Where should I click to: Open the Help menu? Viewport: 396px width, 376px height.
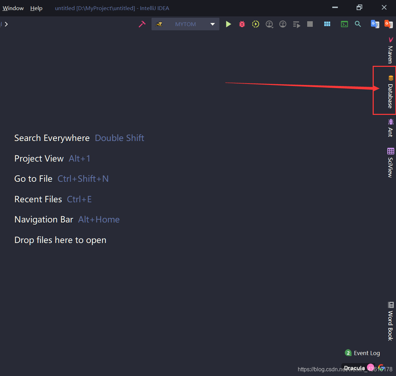[36, 8]
